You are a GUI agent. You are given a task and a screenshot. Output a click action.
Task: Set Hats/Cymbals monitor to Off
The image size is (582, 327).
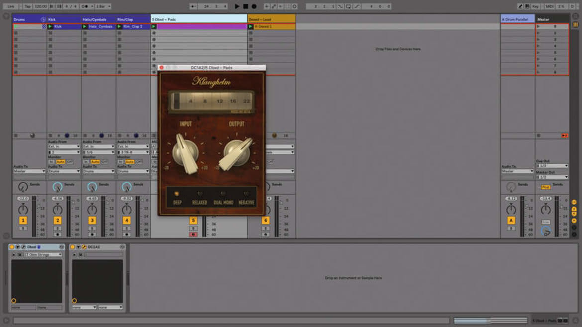104,162
